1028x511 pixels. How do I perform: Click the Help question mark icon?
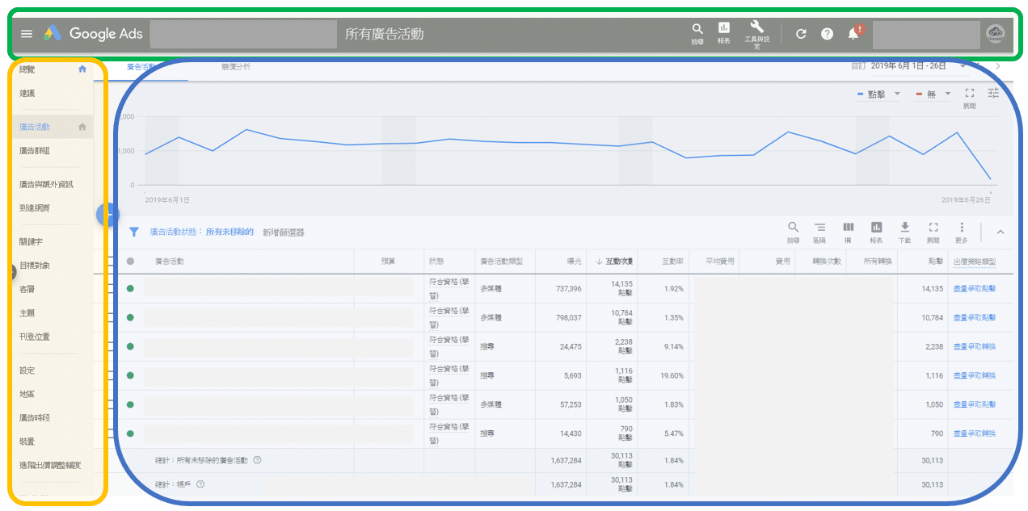[827, 34]
